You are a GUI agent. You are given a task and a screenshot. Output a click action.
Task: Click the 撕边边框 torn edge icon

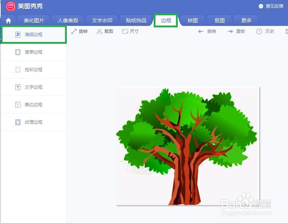[x=18, y=105]
